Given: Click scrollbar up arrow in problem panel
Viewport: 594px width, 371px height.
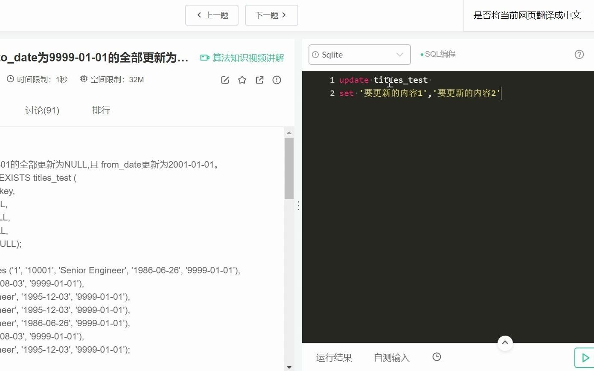Looking at the screenshot, I should point(289,133).
